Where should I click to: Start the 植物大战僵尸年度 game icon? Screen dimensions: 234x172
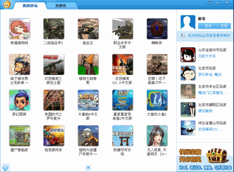(x=88, y=136)
